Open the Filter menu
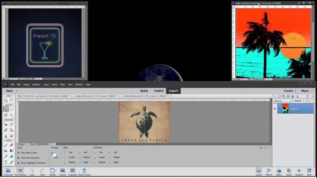This screenshot has height=178, width=317. 62,85
